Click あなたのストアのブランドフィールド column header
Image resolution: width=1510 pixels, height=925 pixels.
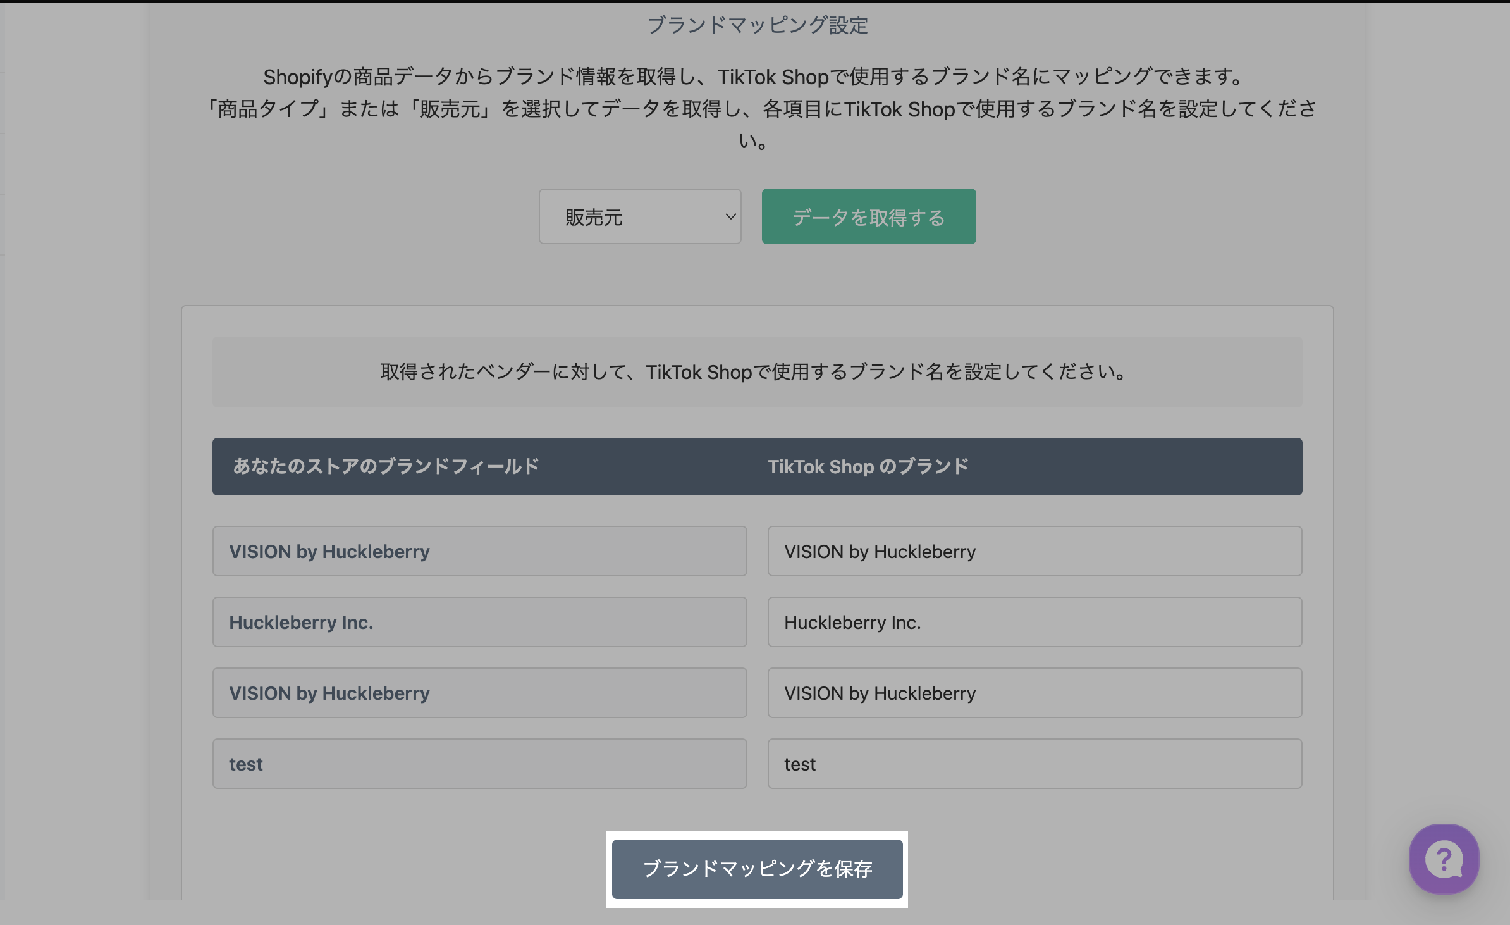click(386, 466)
